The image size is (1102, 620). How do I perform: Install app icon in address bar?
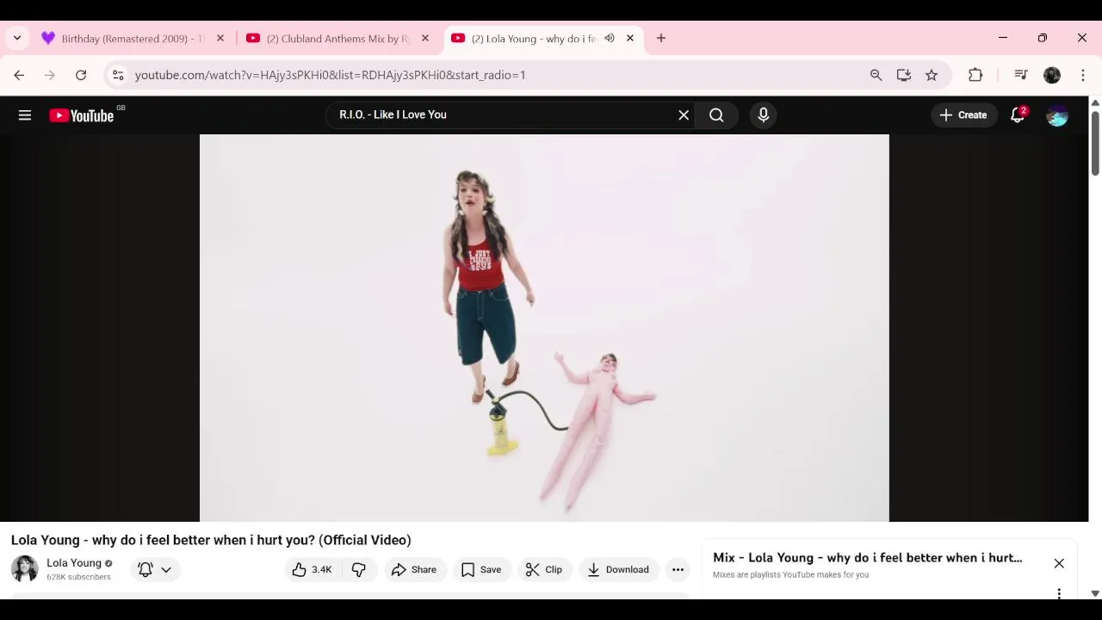tap(904, 75)
